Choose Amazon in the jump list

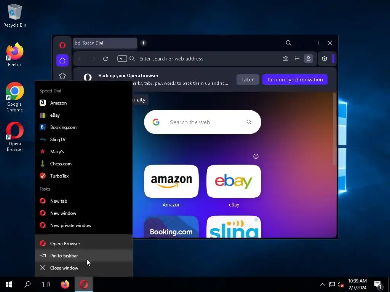pos(84,103)
